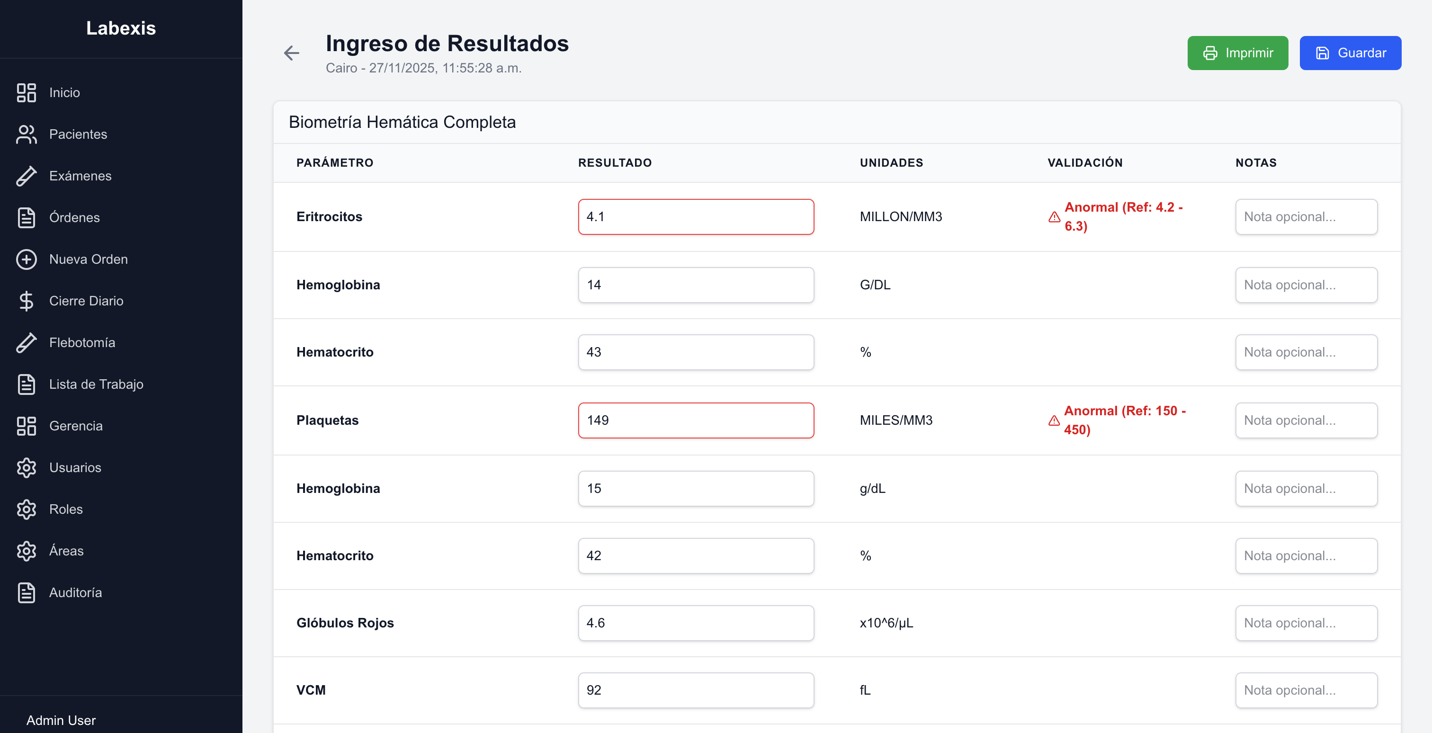Navigate to the Roles menu entry
Viewport: 1432px width, 733px height.
tap(66, 509)
